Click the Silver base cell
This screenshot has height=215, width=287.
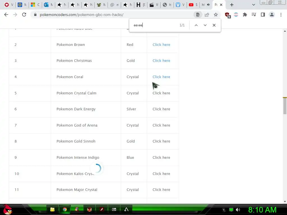[x=134, y=109]
